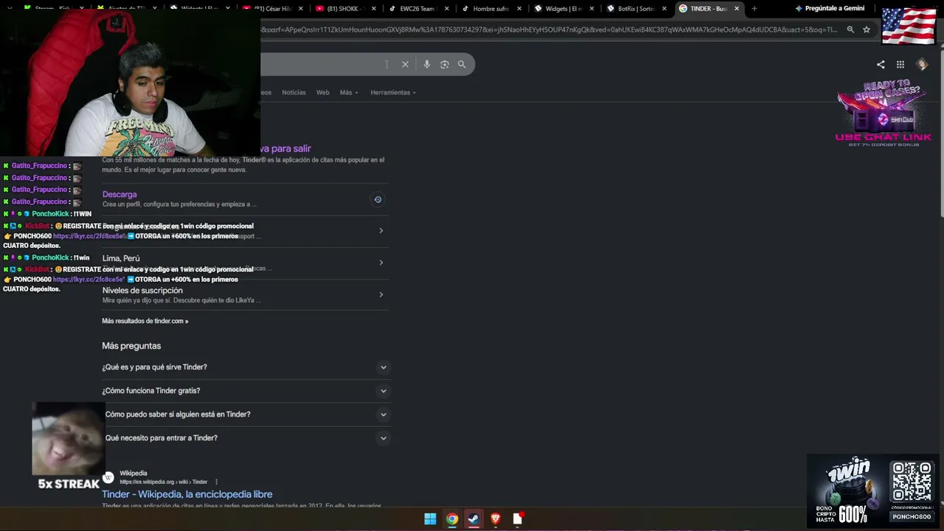This screenshot has width=944, height=531.
Task: Open Steam from the taskbar
Action: pos(473,519)
